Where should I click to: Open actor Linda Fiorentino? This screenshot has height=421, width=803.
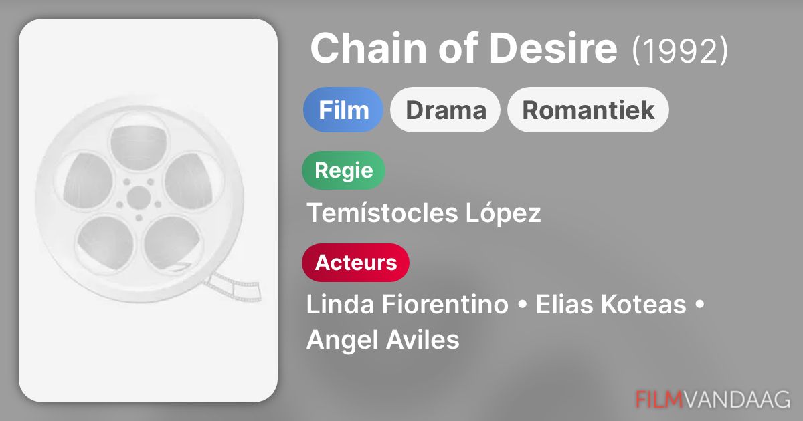click(407, 305)
